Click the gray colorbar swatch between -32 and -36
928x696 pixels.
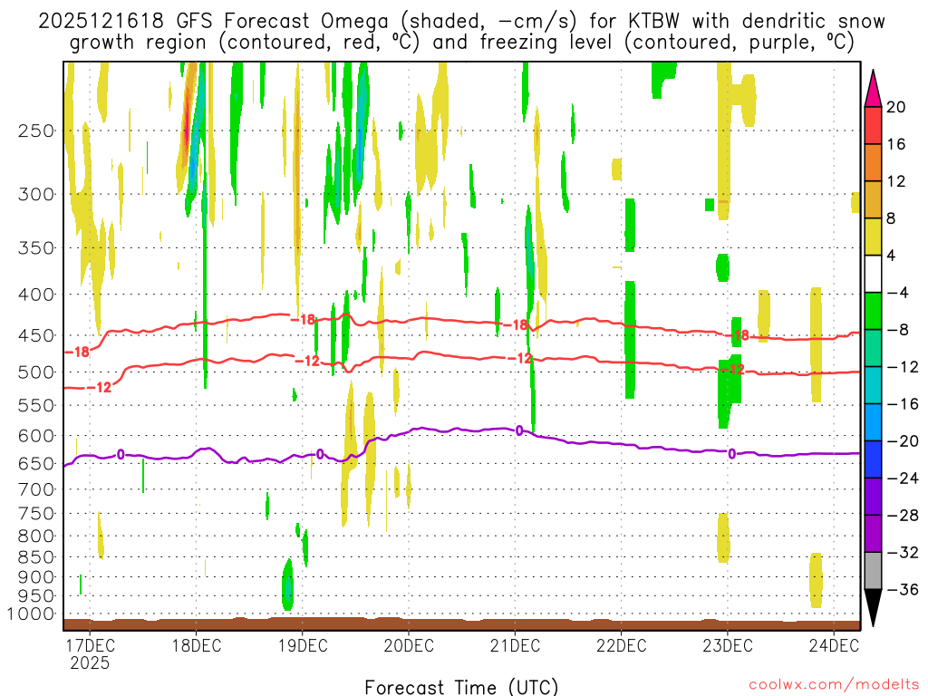(873, 571)
